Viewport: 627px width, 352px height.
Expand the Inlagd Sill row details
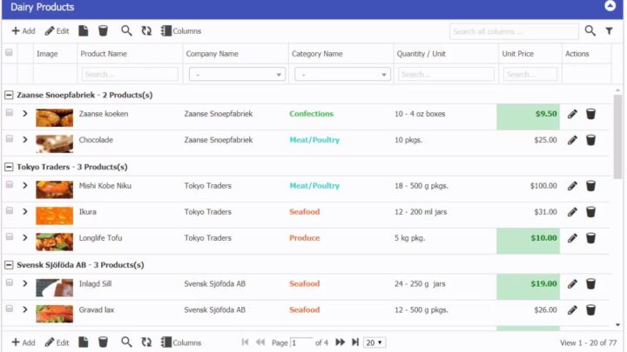pos(25,283)
